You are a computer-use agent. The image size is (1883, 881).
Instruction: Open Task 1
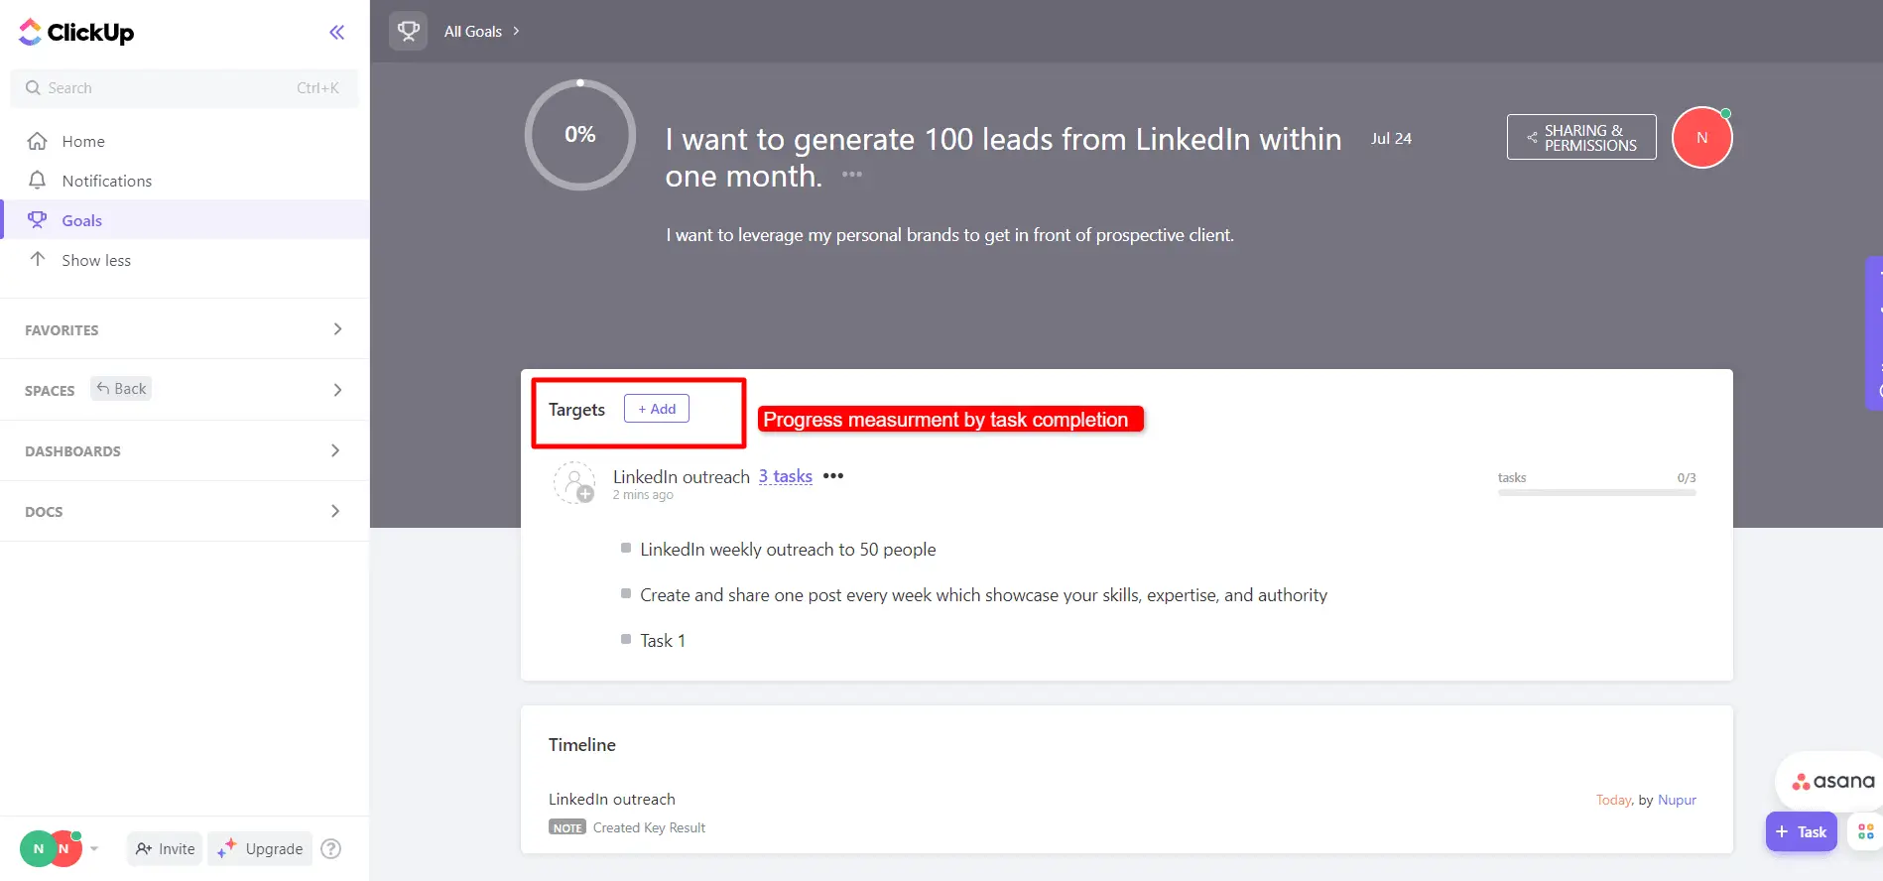pyautogui.click(x=662, y=641)
